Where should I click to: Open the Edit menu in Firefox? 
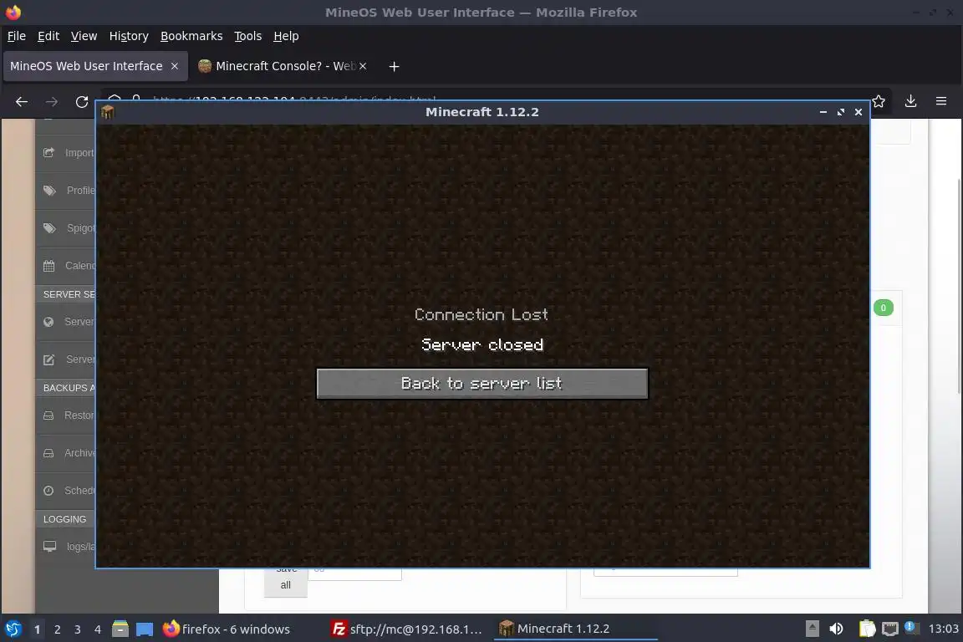tap(48, 36)
